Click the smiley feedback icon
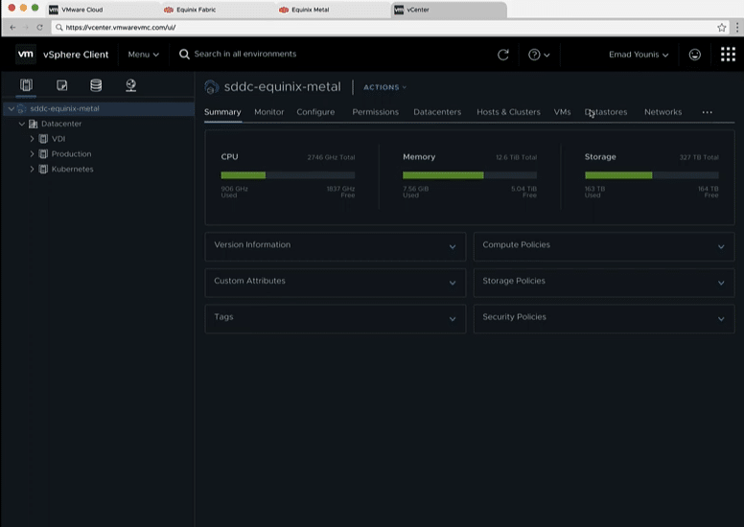 695,55
